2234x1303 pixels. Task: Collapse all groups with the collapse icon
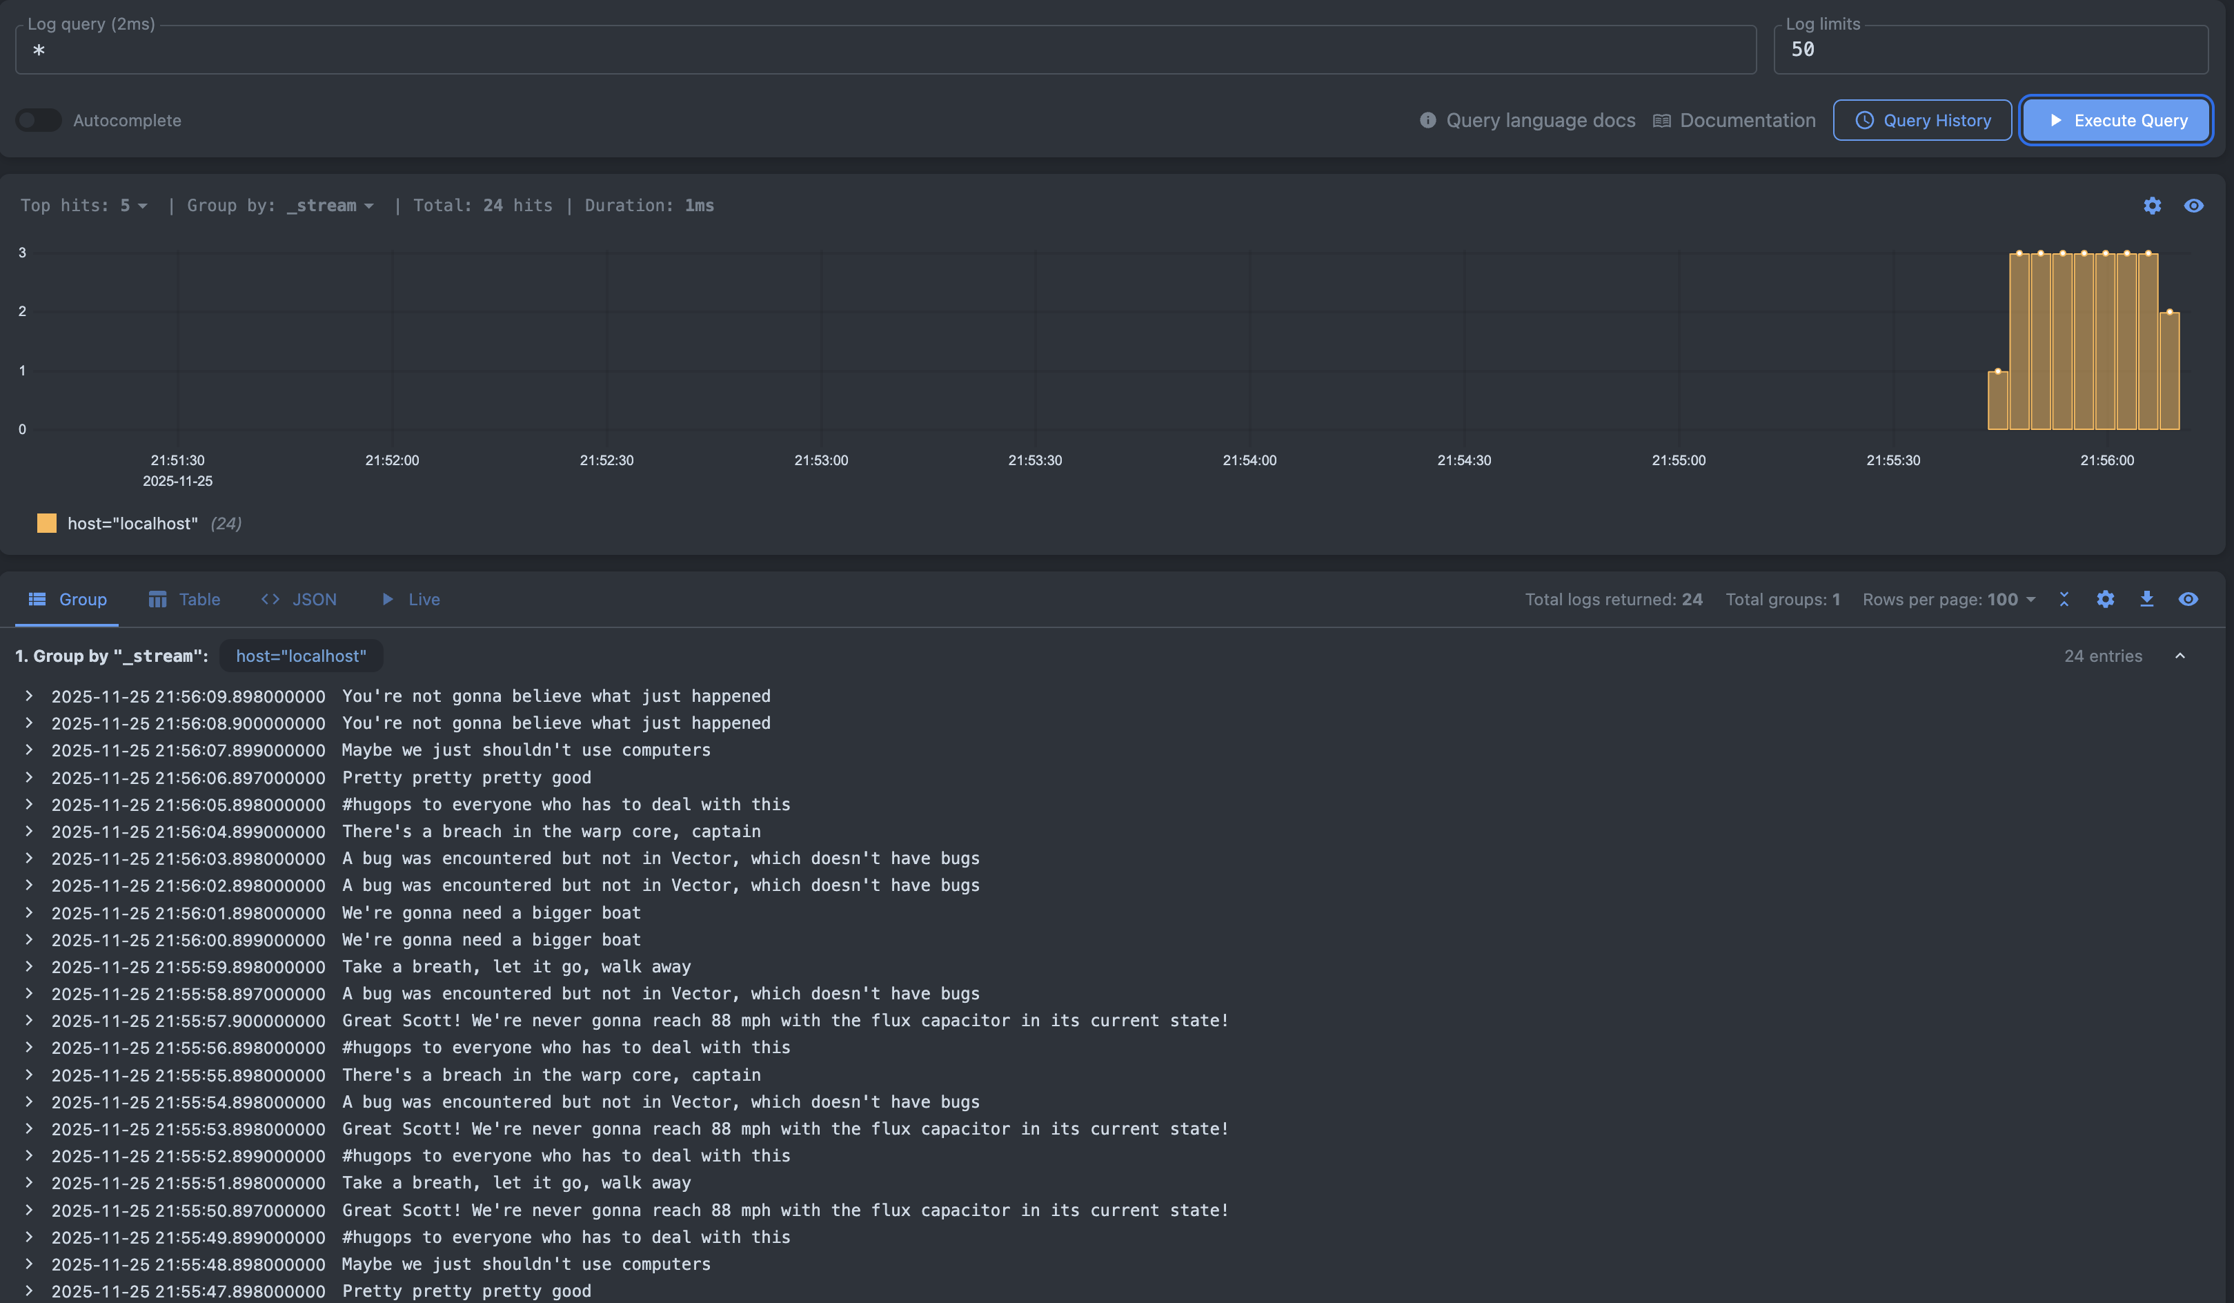[x=2064, y=600]
